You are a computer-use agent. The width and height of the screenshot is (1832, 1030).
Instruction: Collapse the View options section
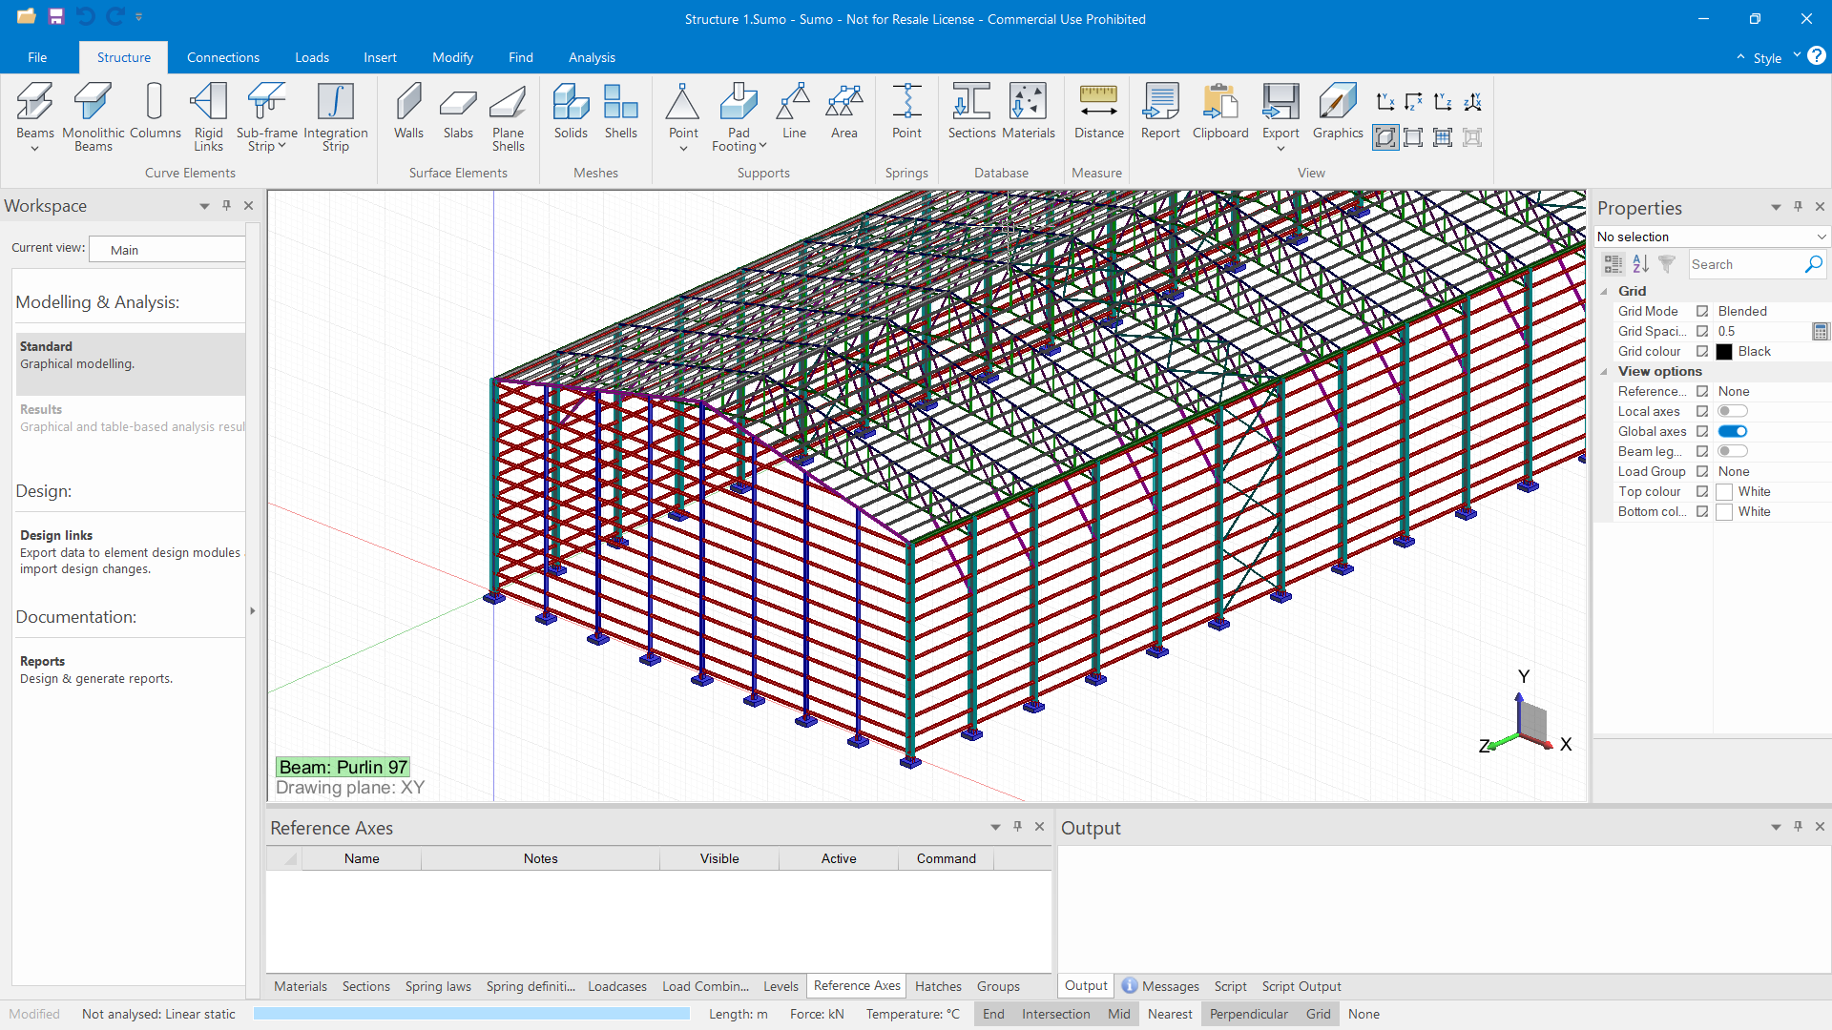1605,371
